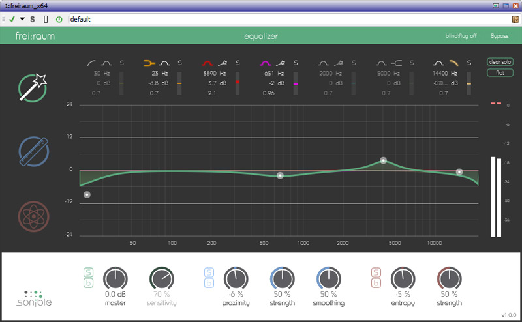Click the smoothing knob
Viewport: 522px width, 322px height.
tap(329, 279)
